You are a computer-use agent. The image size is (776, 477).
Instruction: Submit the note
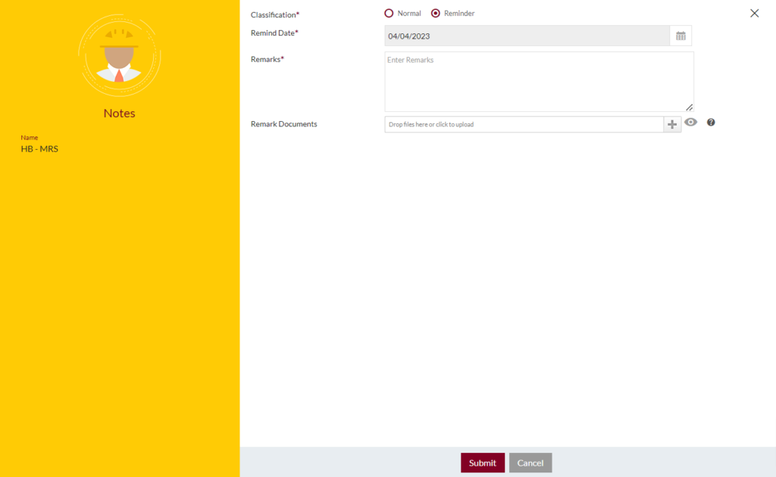483,463
